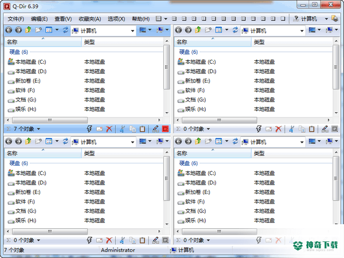Toggle red selection marker in top-left pane
Screen dimensions: 344x258
166,129
